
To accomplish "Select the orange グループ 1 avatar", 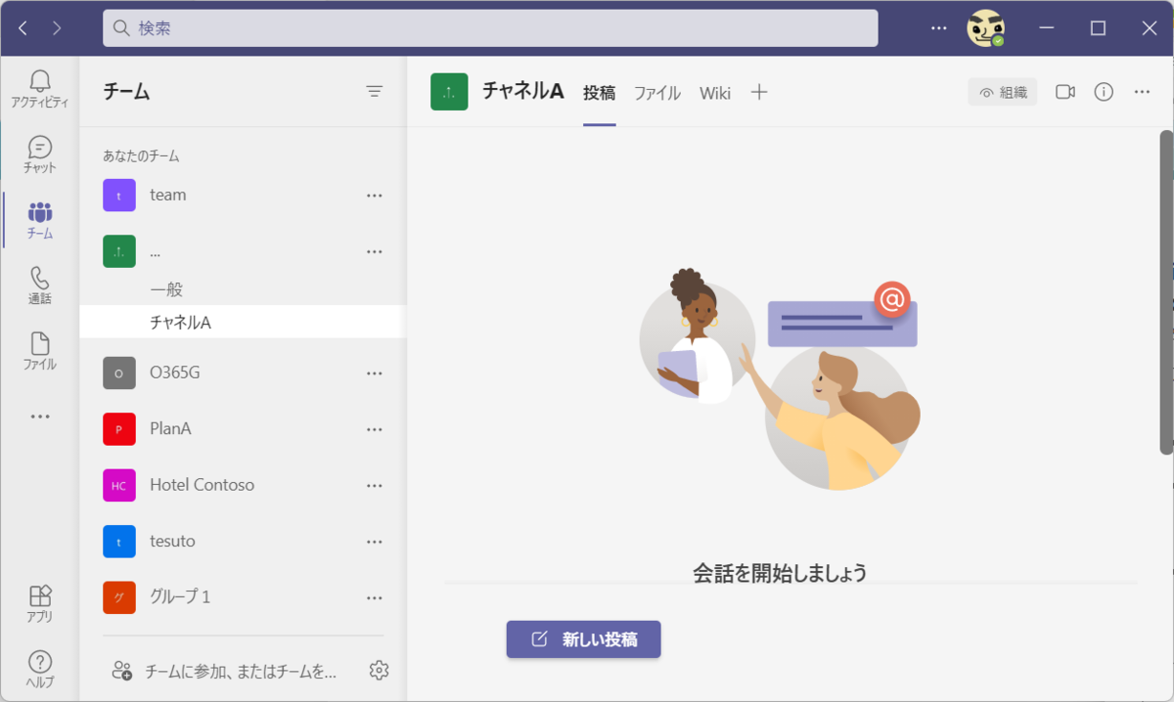I will (x=119, y=597).
